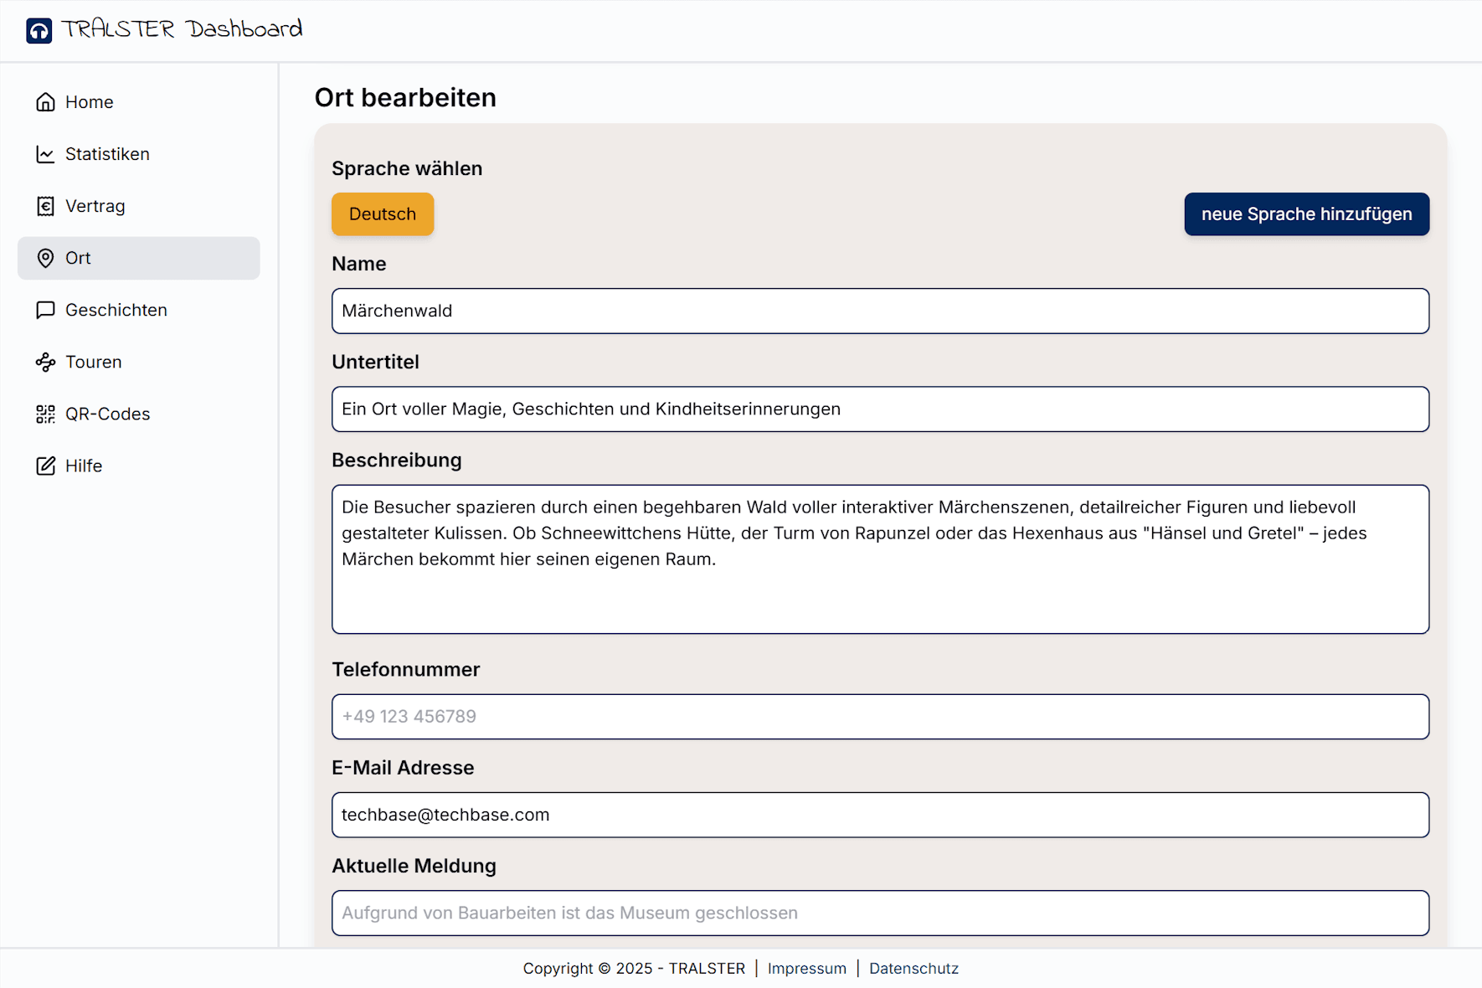Click the Home house icon
Viewport: 1482px width, 988px height.
pyautogui.click(x=45, y=102)
